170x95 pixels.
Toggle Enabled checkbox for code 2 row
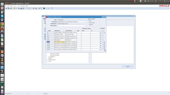[100, 34]
